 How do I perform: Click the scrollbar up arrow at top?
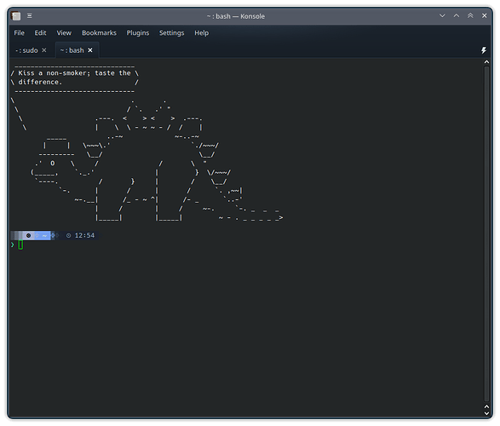click(x=486, y=62)
